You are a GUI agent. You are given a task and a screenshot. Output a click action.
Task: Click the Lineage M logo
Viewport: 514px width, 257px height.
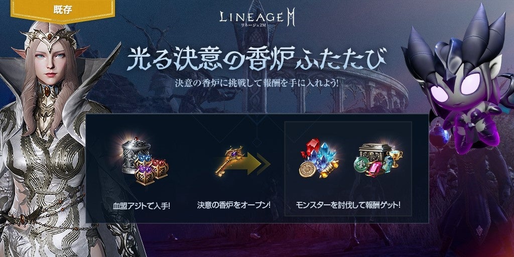(256, 18)
